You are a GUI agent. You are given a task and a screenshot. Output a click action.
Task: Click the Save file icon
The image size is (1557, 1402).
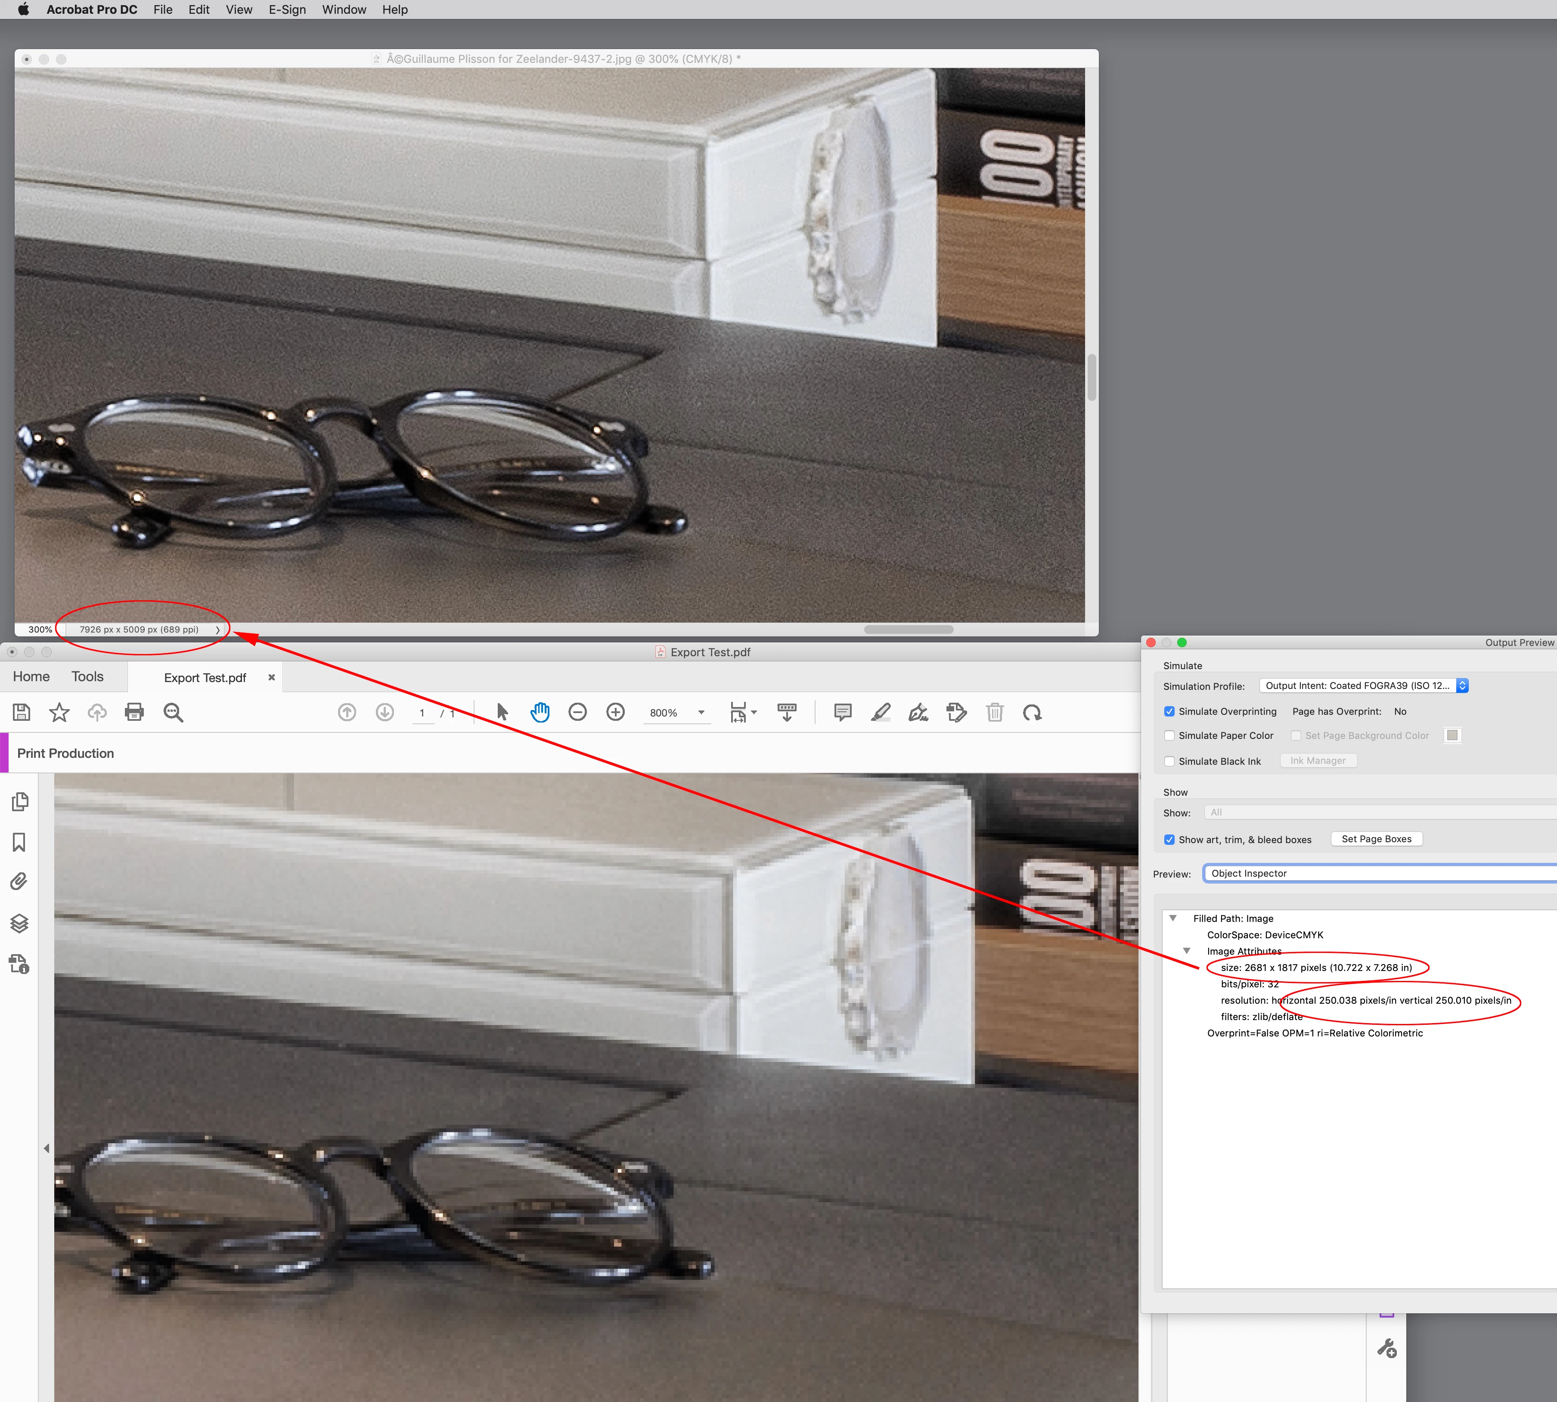coord(22,713)
